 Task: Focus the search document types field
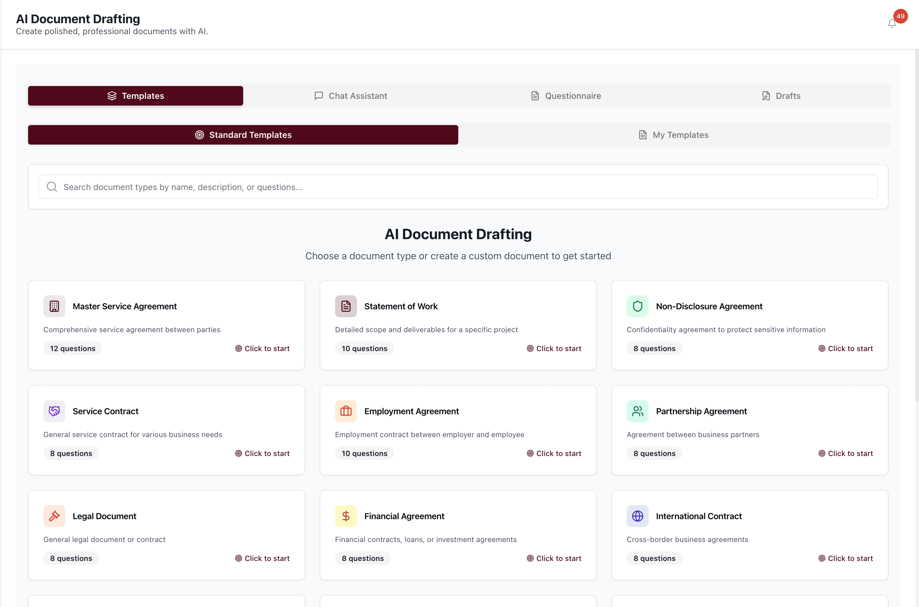click(x=458, y=187)
